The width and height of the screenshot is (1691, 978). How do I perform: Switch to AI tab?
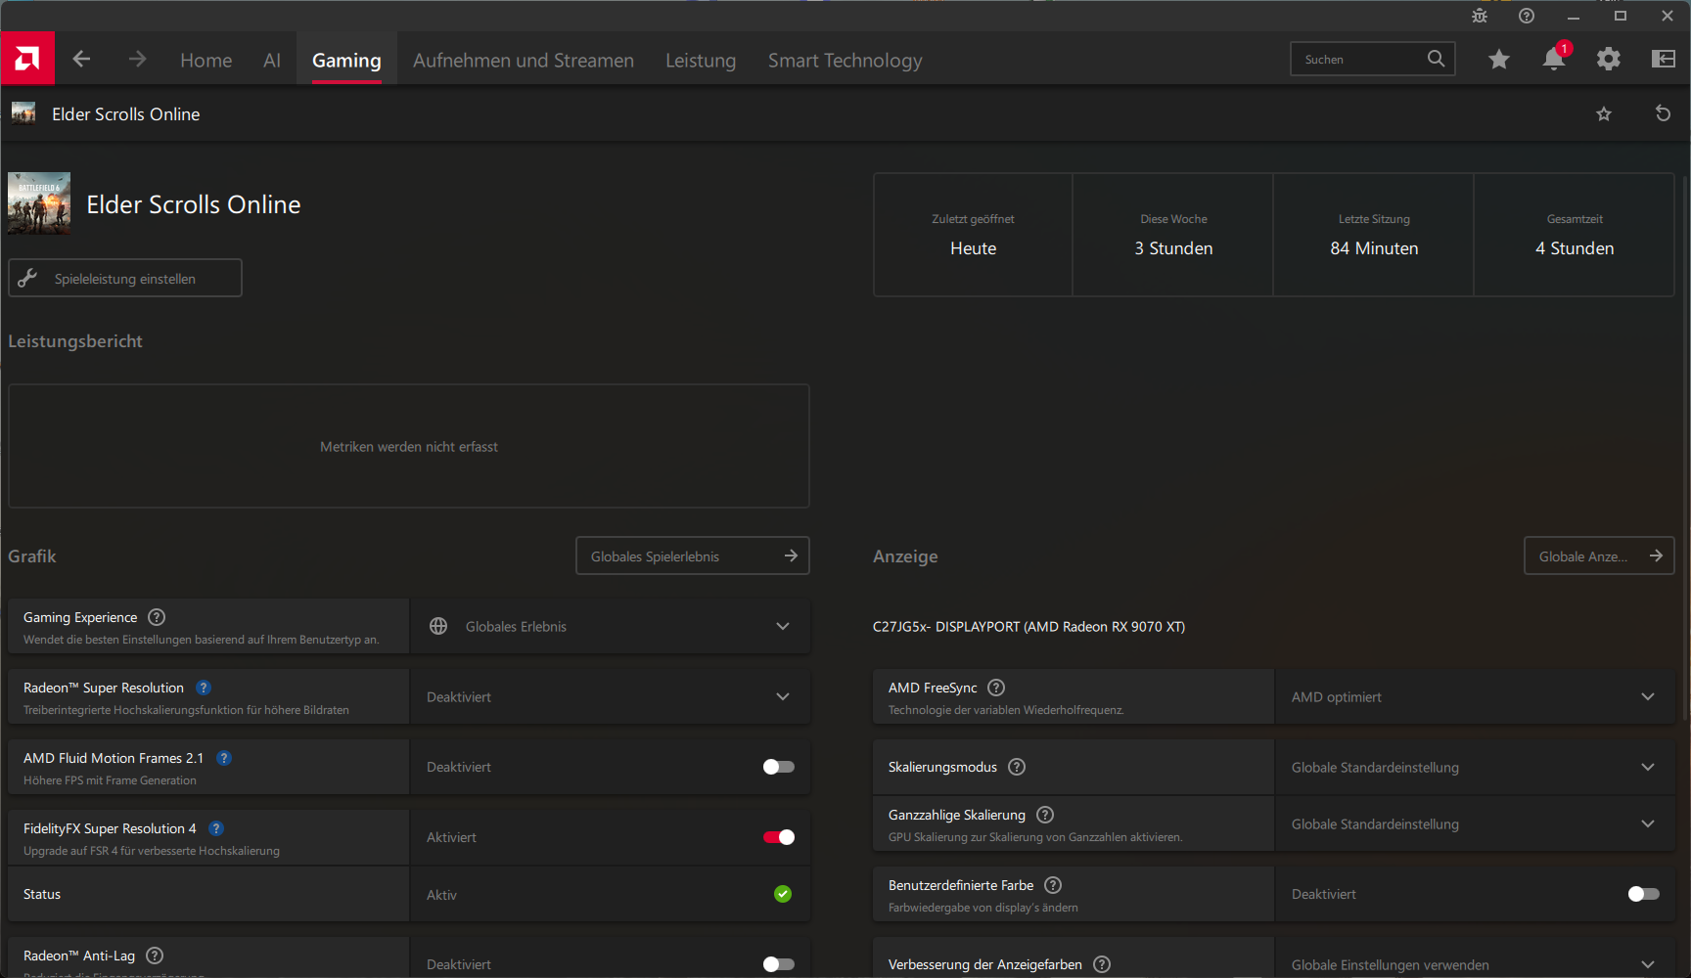[272, 60]
